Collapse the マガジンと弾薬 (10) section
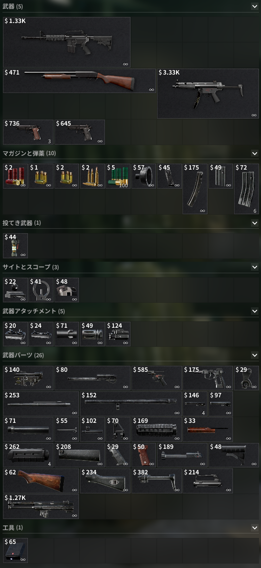This screenshot has width=261, height=568. tap(254, 153)
